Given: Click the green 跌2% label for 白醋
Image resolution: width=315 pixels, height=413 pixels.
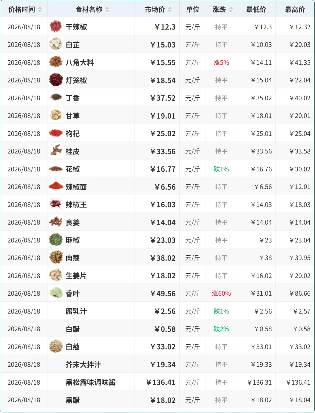Looking at the screenshot, I should (221, 329).
